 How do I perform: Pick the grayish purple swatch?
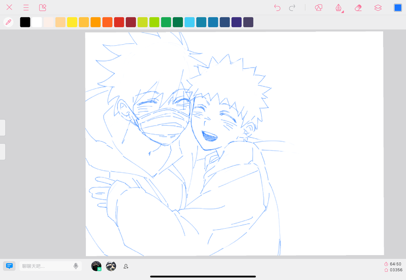(248, 22)
